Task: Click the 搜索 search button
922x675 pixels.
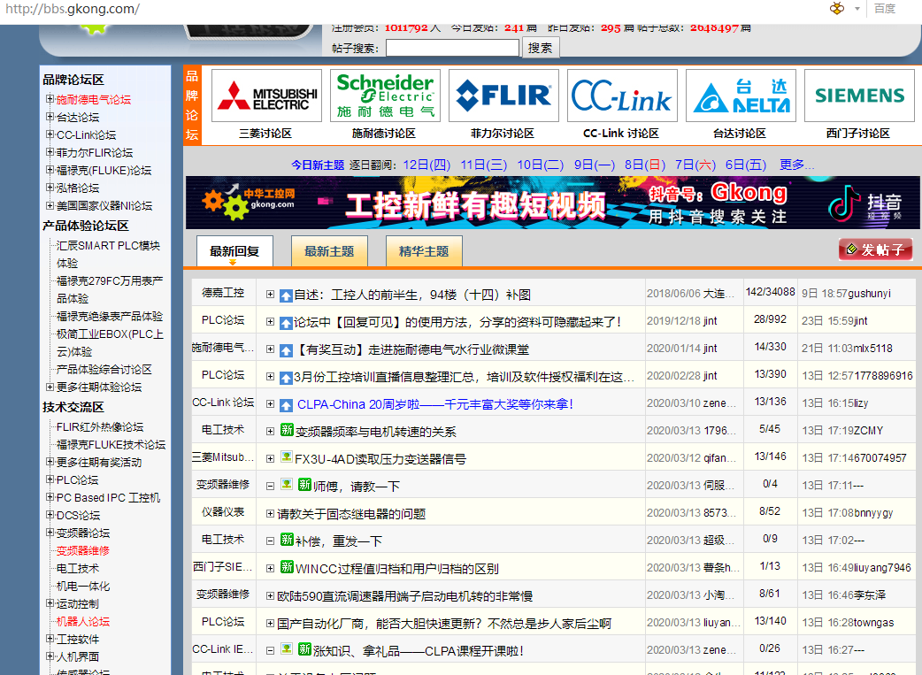Action: [540, 48]
